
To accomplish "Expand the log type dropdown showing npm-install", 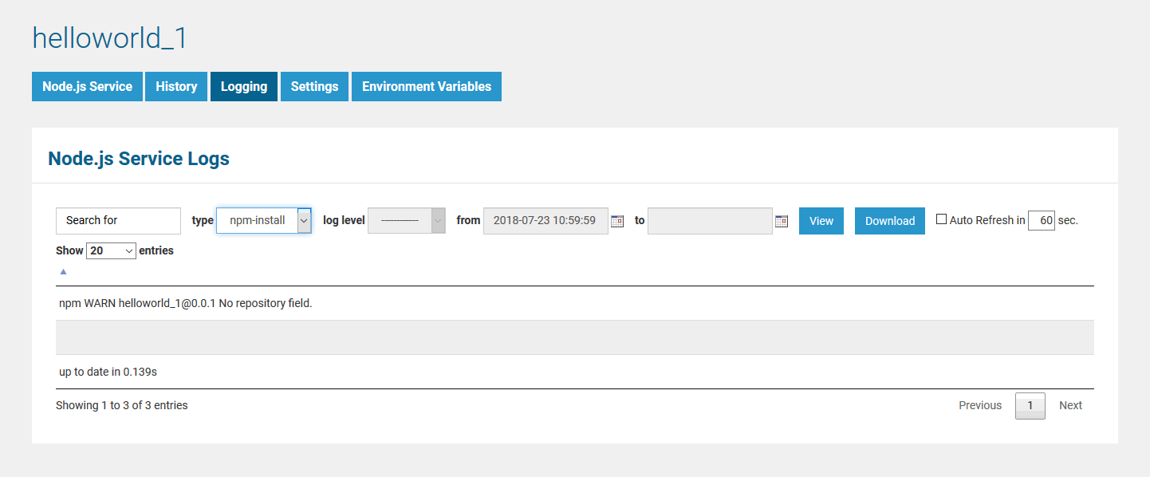I will [x=263, y=220].
